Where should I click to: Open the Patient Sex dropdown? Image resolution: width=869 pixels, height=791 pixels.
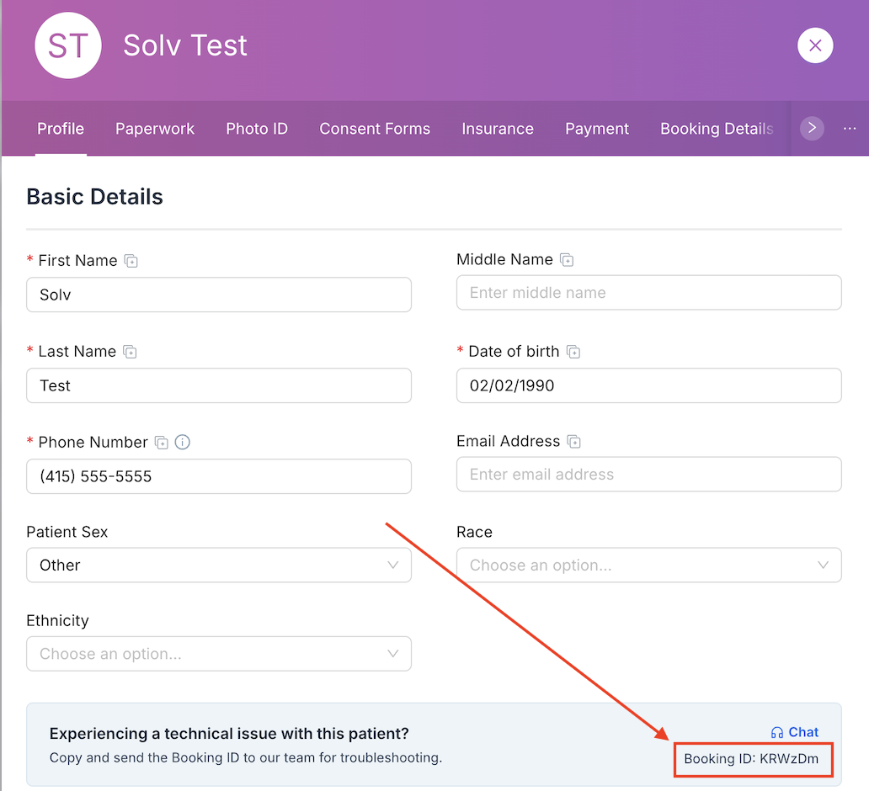219,565
